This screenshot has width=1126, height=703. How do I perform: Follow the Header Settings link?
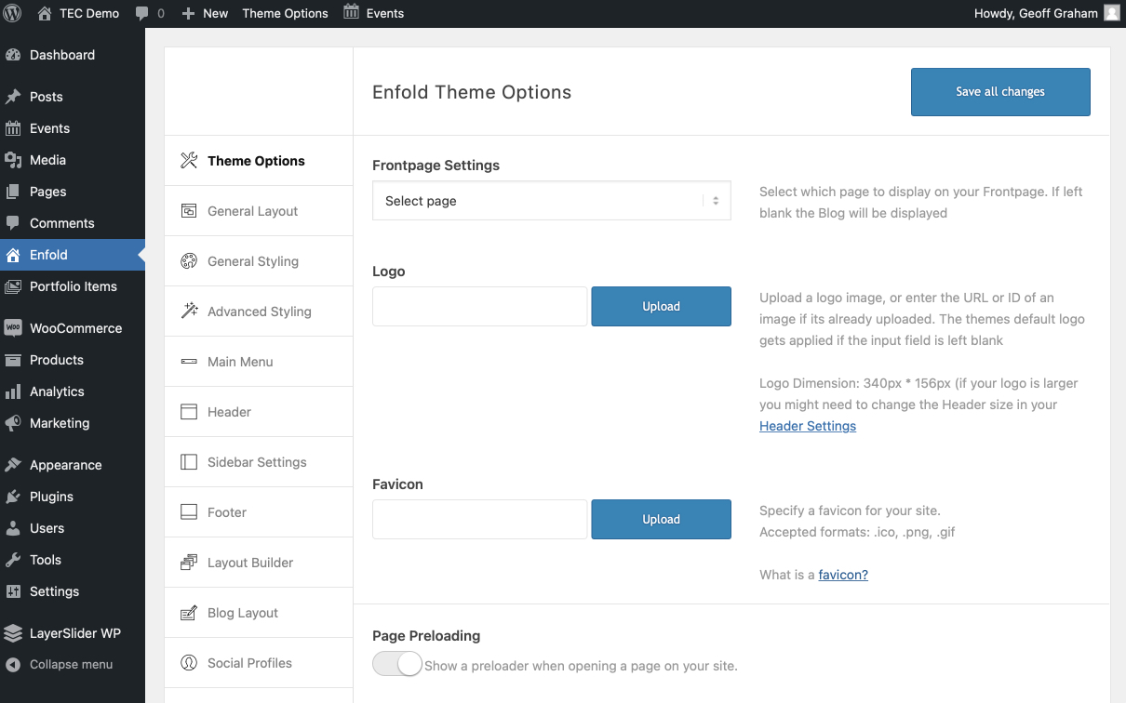(x=808, y=426)
